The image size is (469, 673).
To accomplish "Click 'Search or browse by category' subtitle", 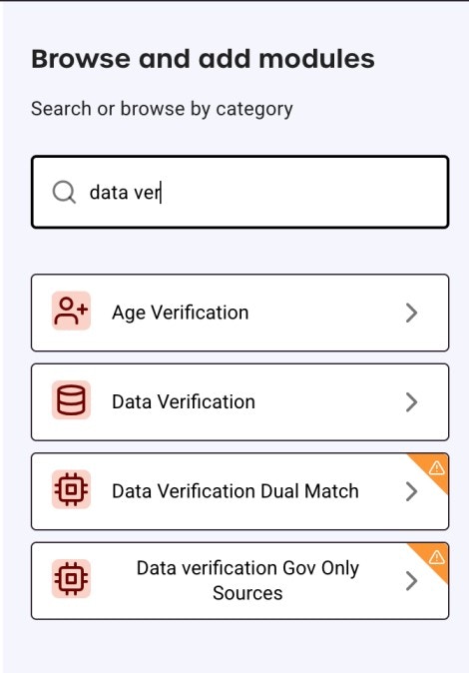I will pos(162,109).
